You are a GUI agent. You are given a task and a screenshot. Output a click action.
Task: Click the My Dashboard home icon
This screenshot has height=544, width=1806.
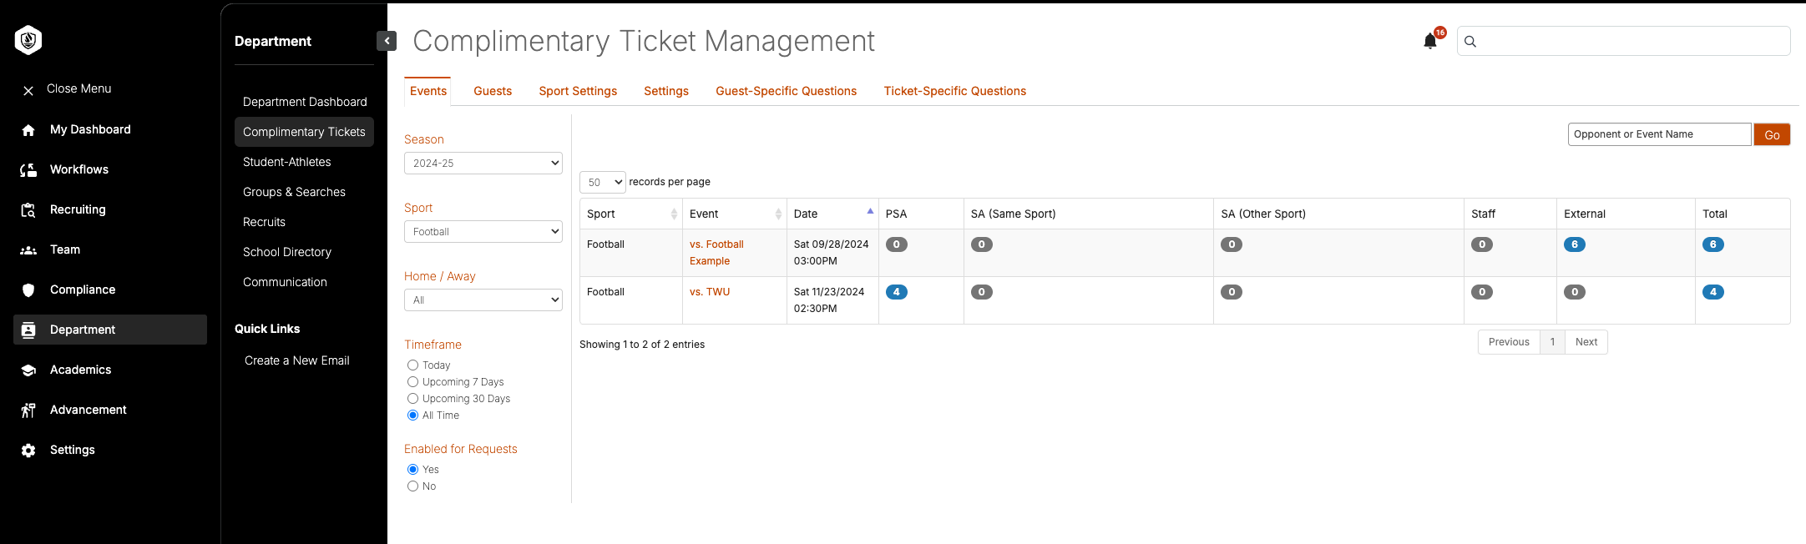[x=28, y=130]
